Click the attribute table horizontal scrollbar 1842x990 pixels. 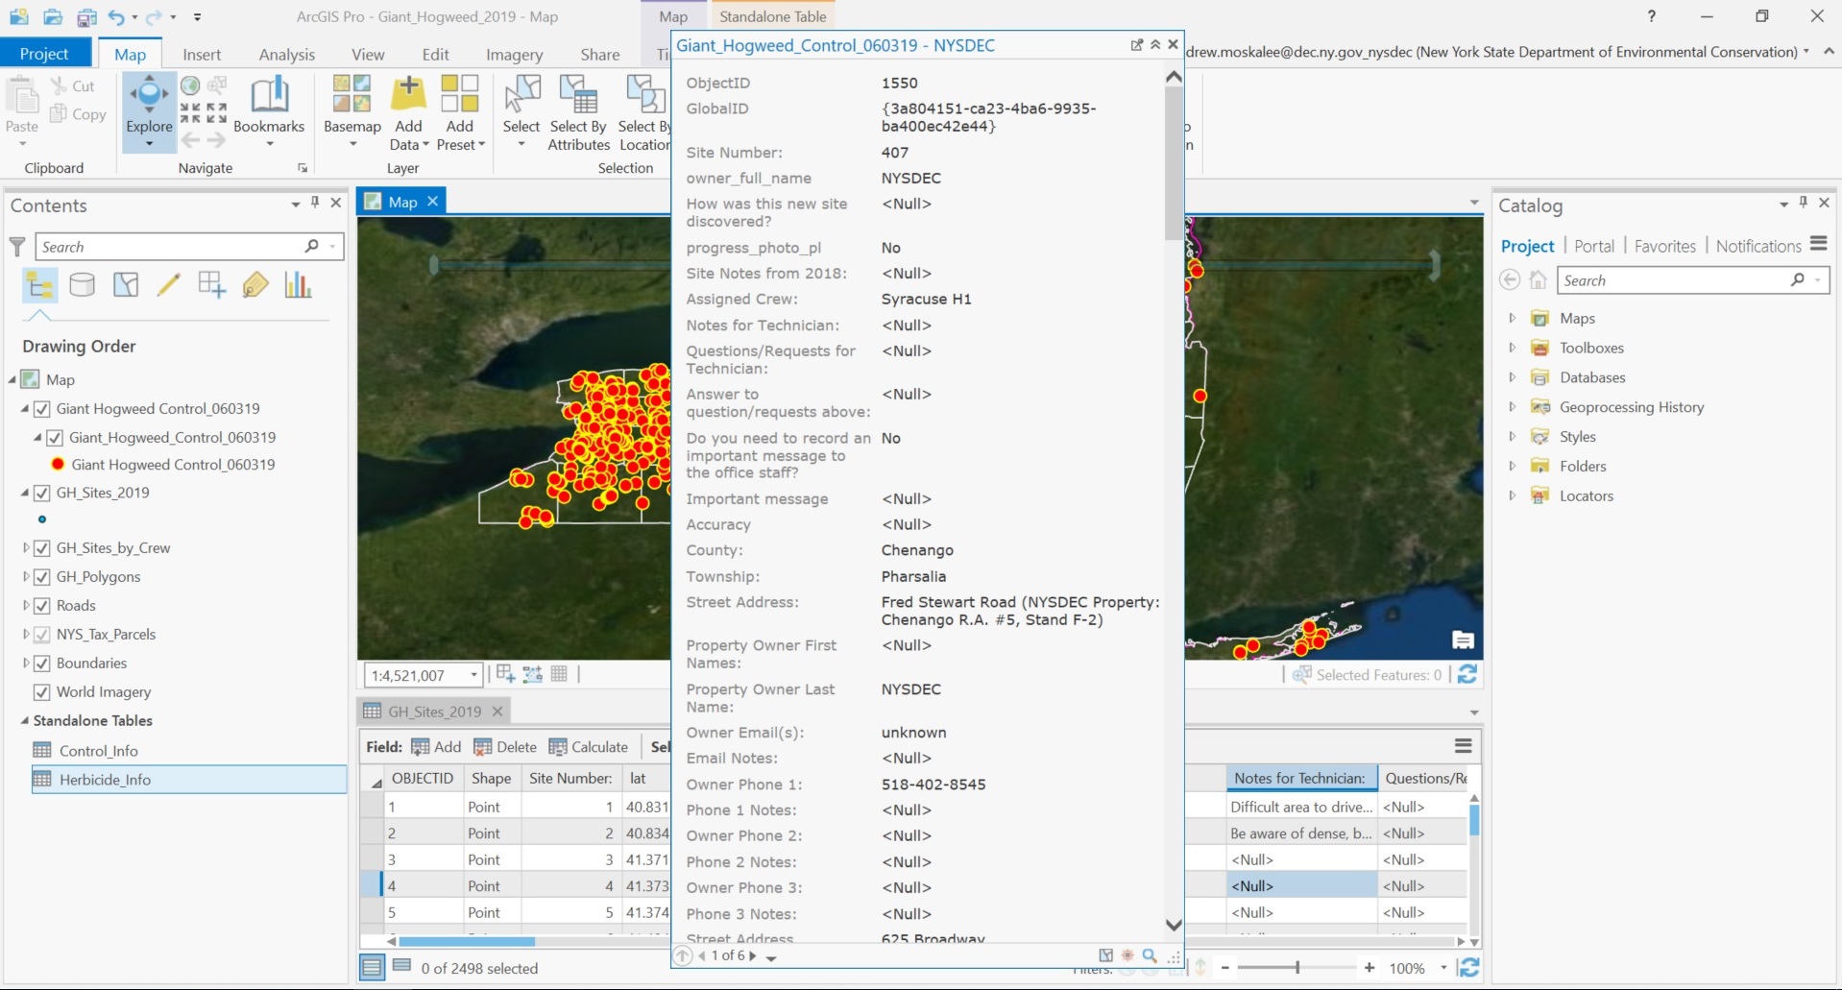tap(467, 941)
